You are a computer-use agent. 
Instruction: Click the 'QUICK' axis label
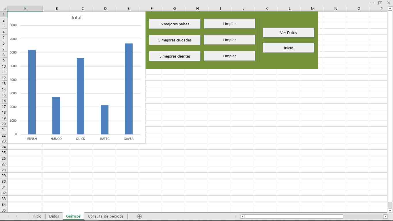(x=81, y=139)
